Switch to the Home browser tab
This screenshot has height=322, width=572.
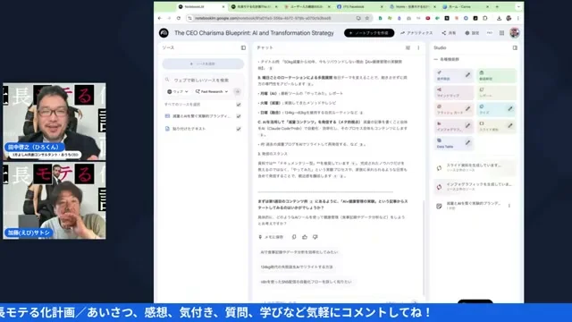(x=412, y=6)
